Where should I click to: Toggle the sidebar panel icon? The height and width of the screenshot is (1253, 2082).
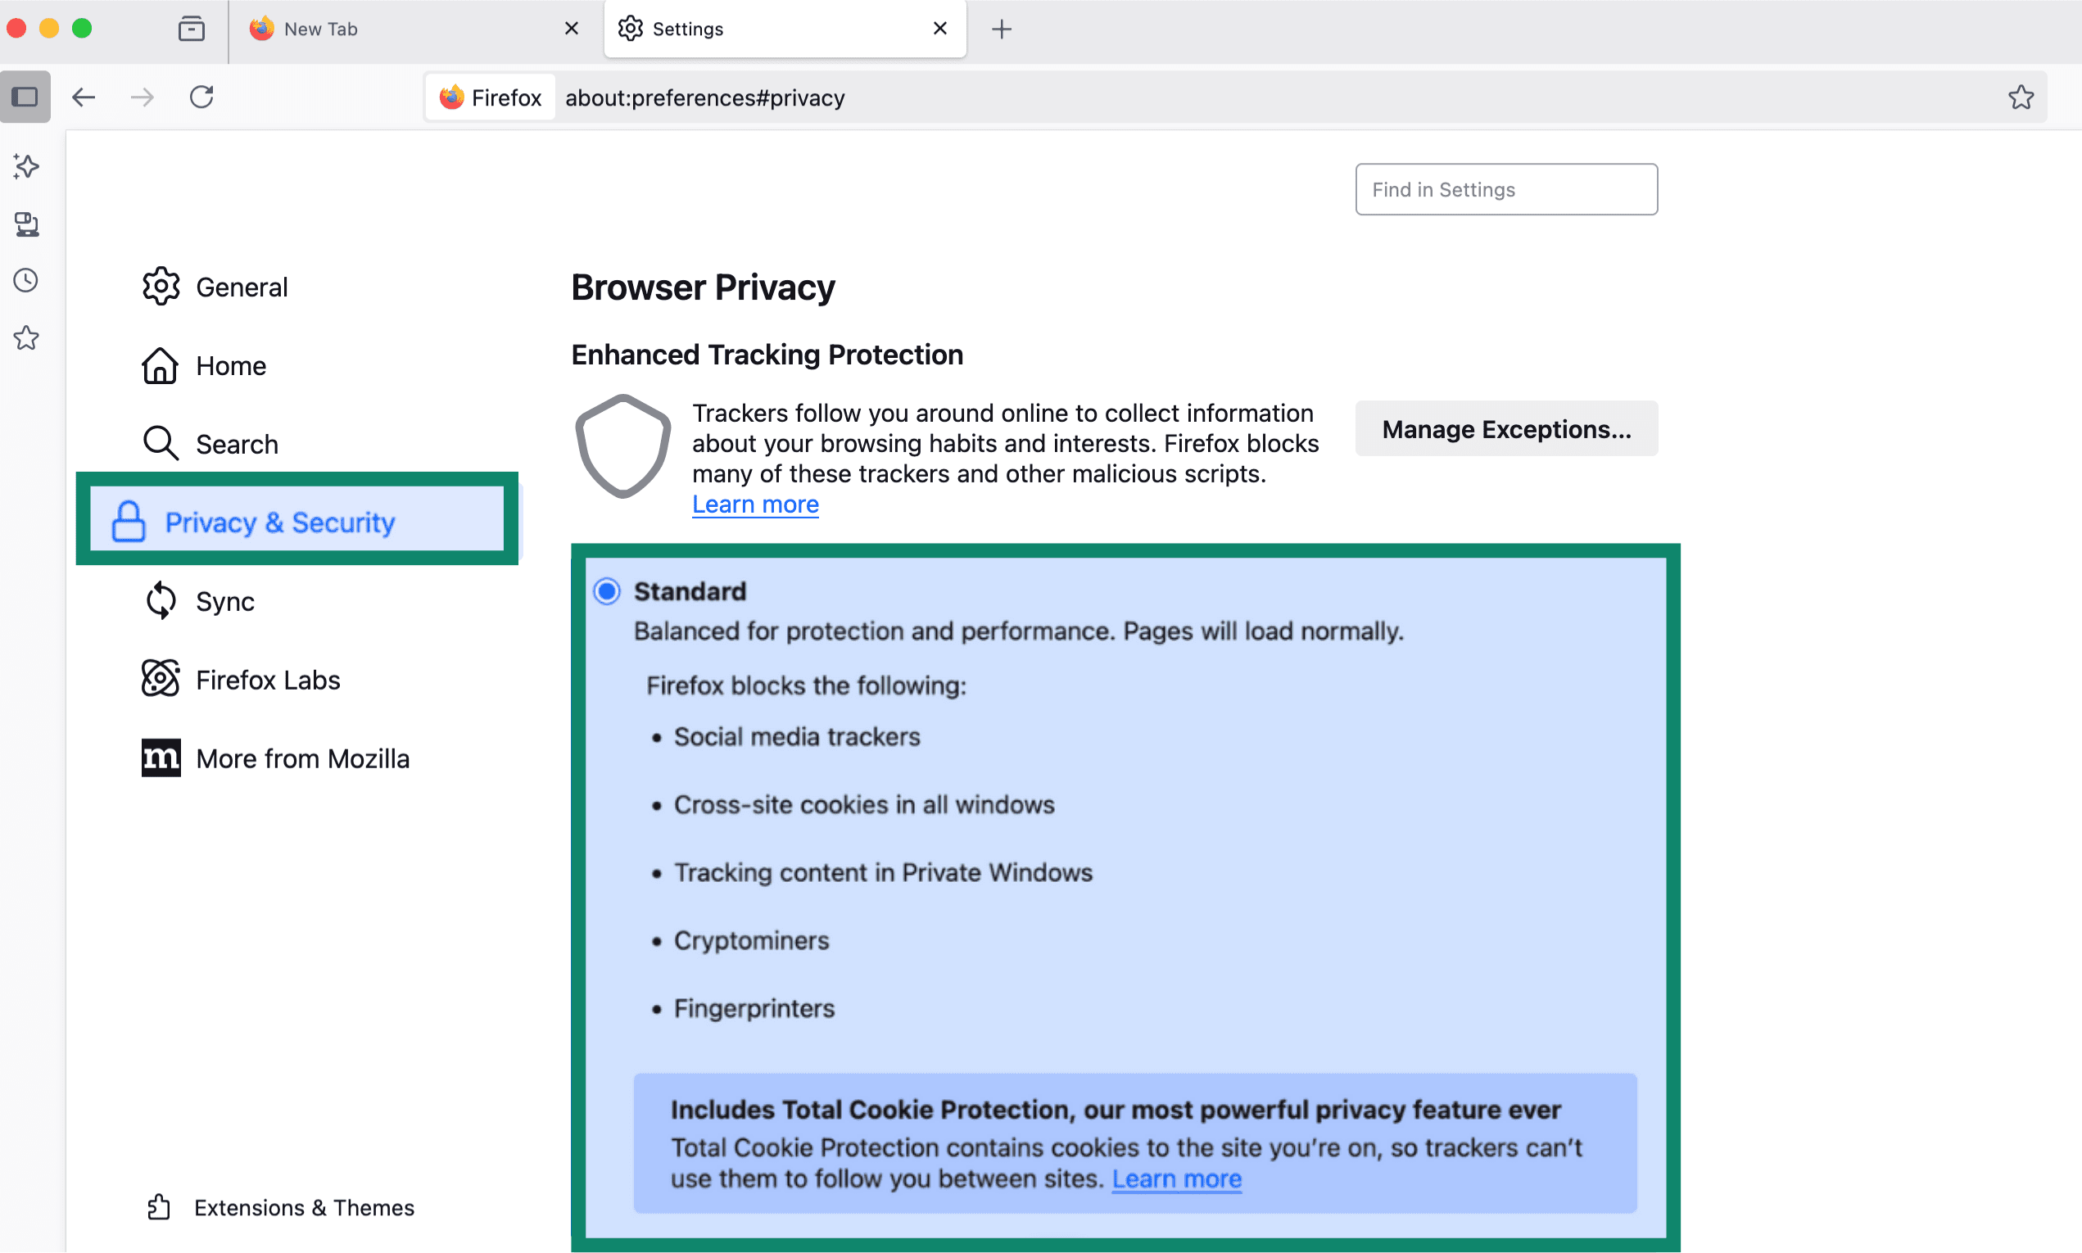point(25,97)
